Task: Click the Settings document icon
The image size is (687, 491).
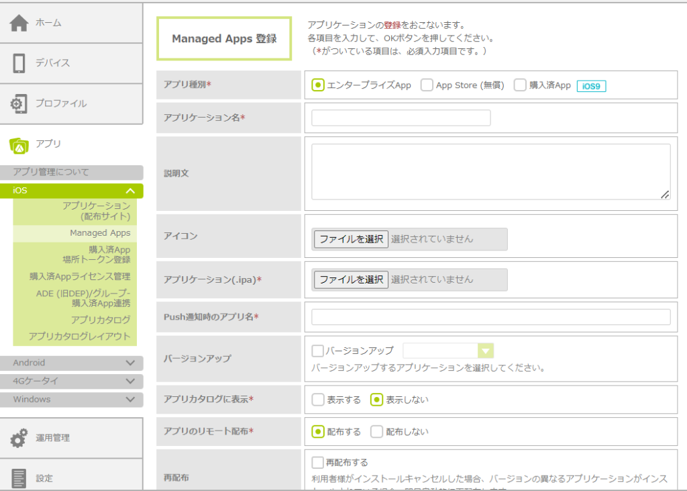Action: click(19, 478)
